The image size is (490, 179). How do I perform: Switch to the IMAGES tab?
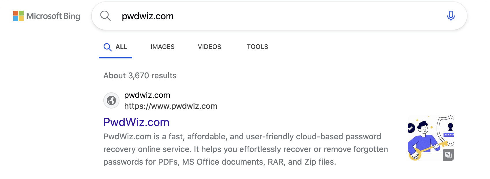162,47
